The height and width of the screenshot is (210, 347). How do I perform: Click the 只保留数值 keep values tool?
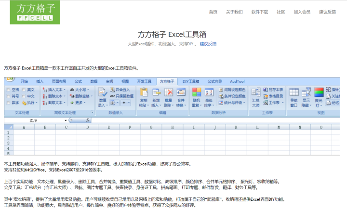[x=122, y=96]
